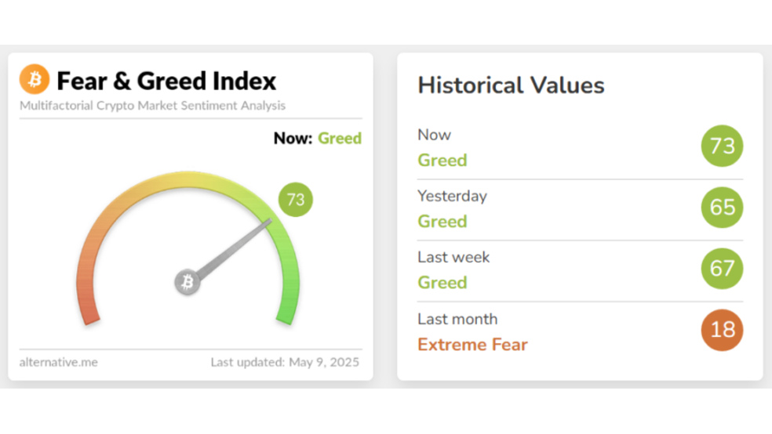The image size is (772, 434).
Task: Click the Historical Values heading
Action: click(511, 85)
